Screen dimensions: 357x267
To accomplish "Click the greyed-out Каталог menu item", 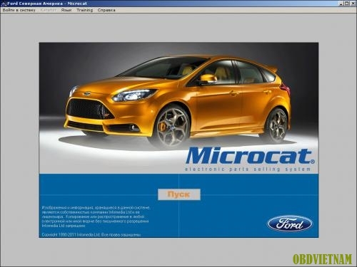I will tap(49, 10).
